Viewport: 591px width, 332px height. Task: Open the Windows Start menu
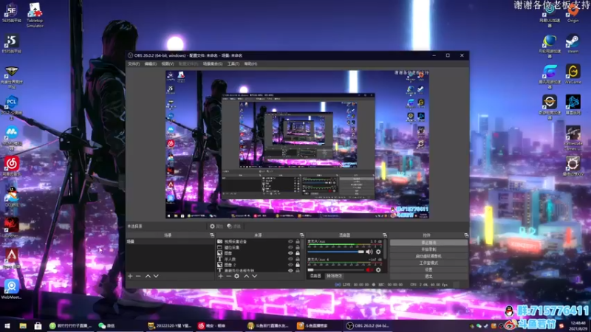(7, 325)
